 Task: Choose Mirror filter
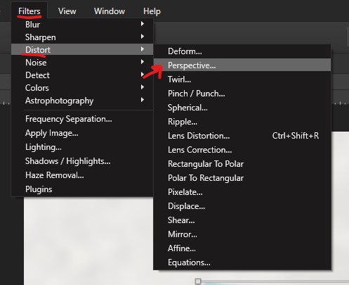[x=242, y=234]
